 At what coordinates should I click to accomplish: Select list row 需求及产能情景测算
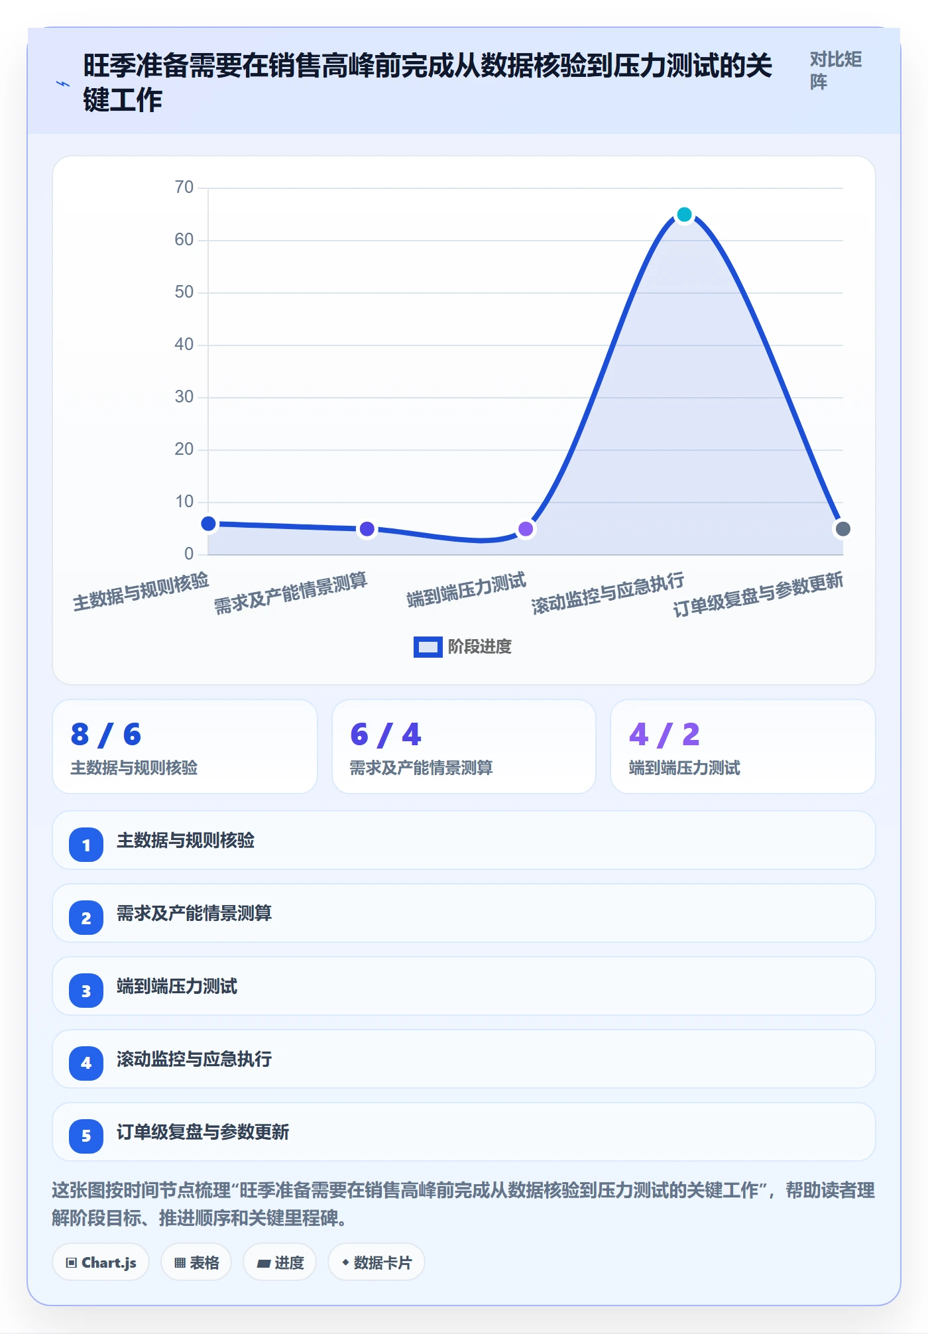point(464,913)
